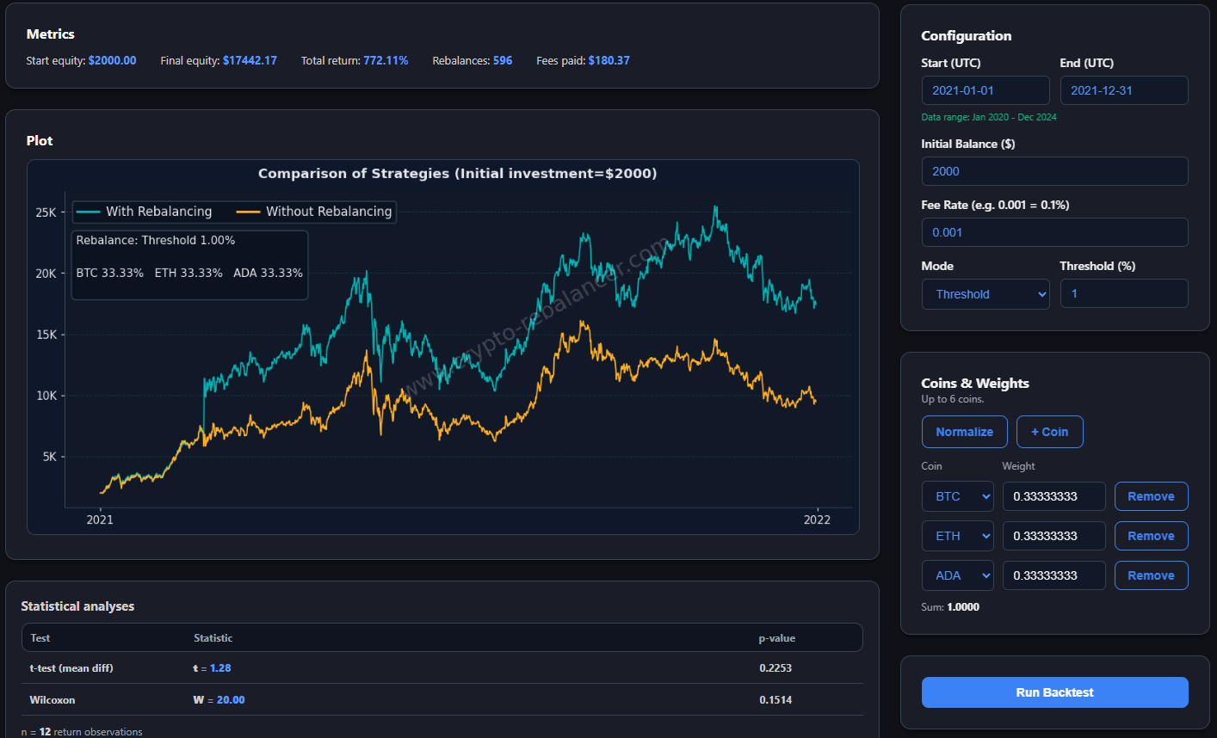Open the Mode dropdown showing Threshold
This screenshot has width=1217, height=738.
985,294
